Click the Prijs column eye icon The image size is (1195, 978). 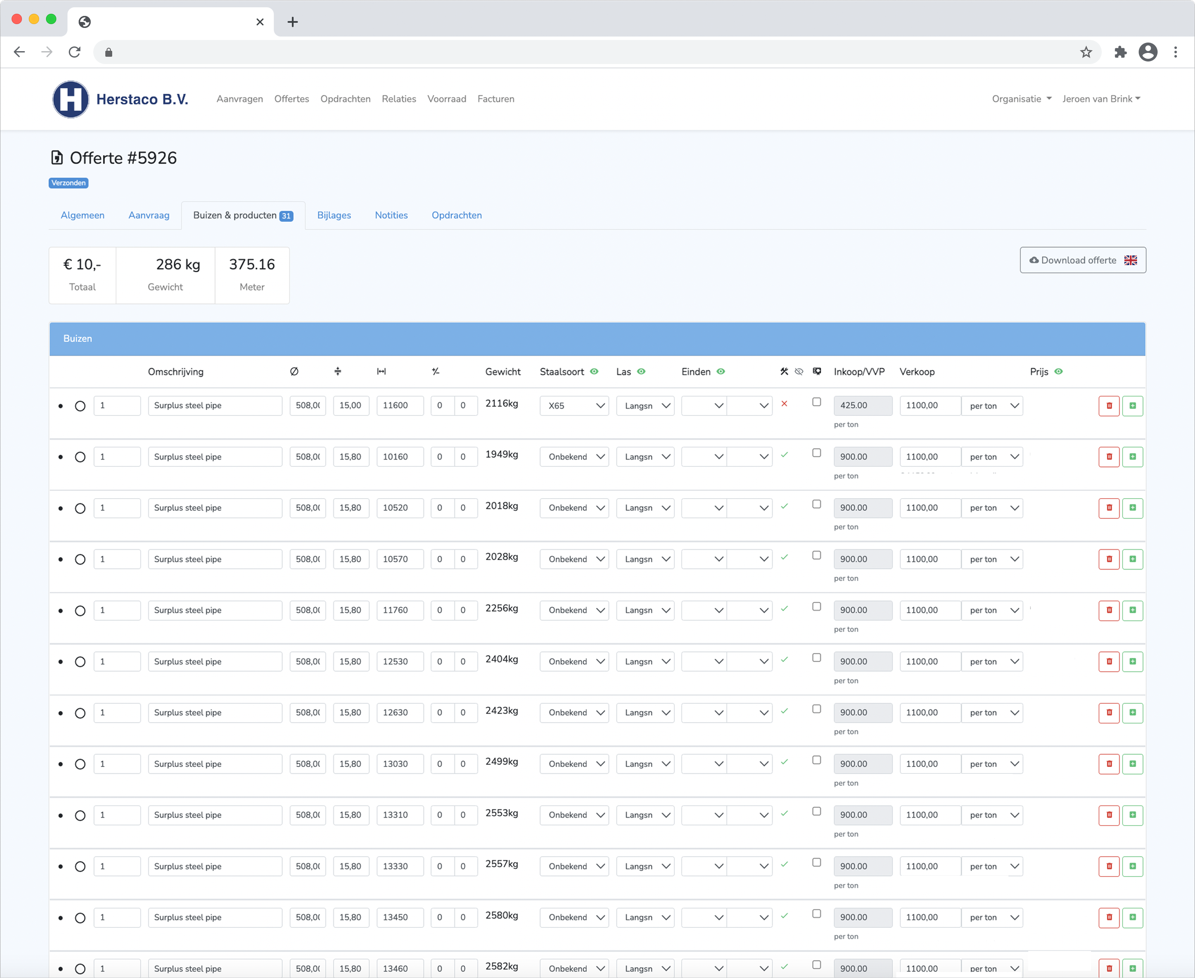pos(1058,371)
